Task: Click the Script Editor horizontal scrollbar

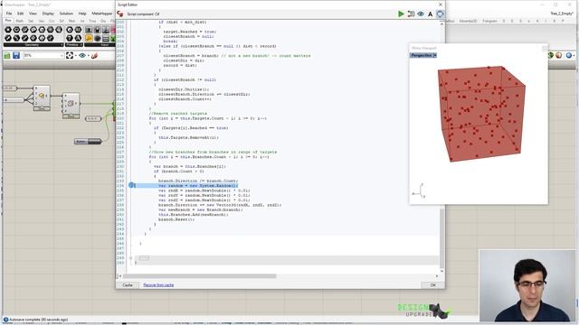Action: [x=199, y=276]
